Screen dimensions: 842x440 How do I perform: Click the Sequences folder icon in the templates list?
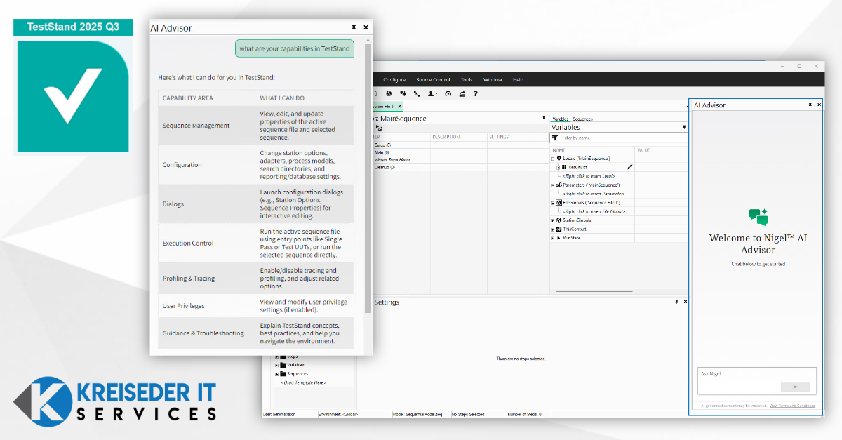tap(283, 374)
